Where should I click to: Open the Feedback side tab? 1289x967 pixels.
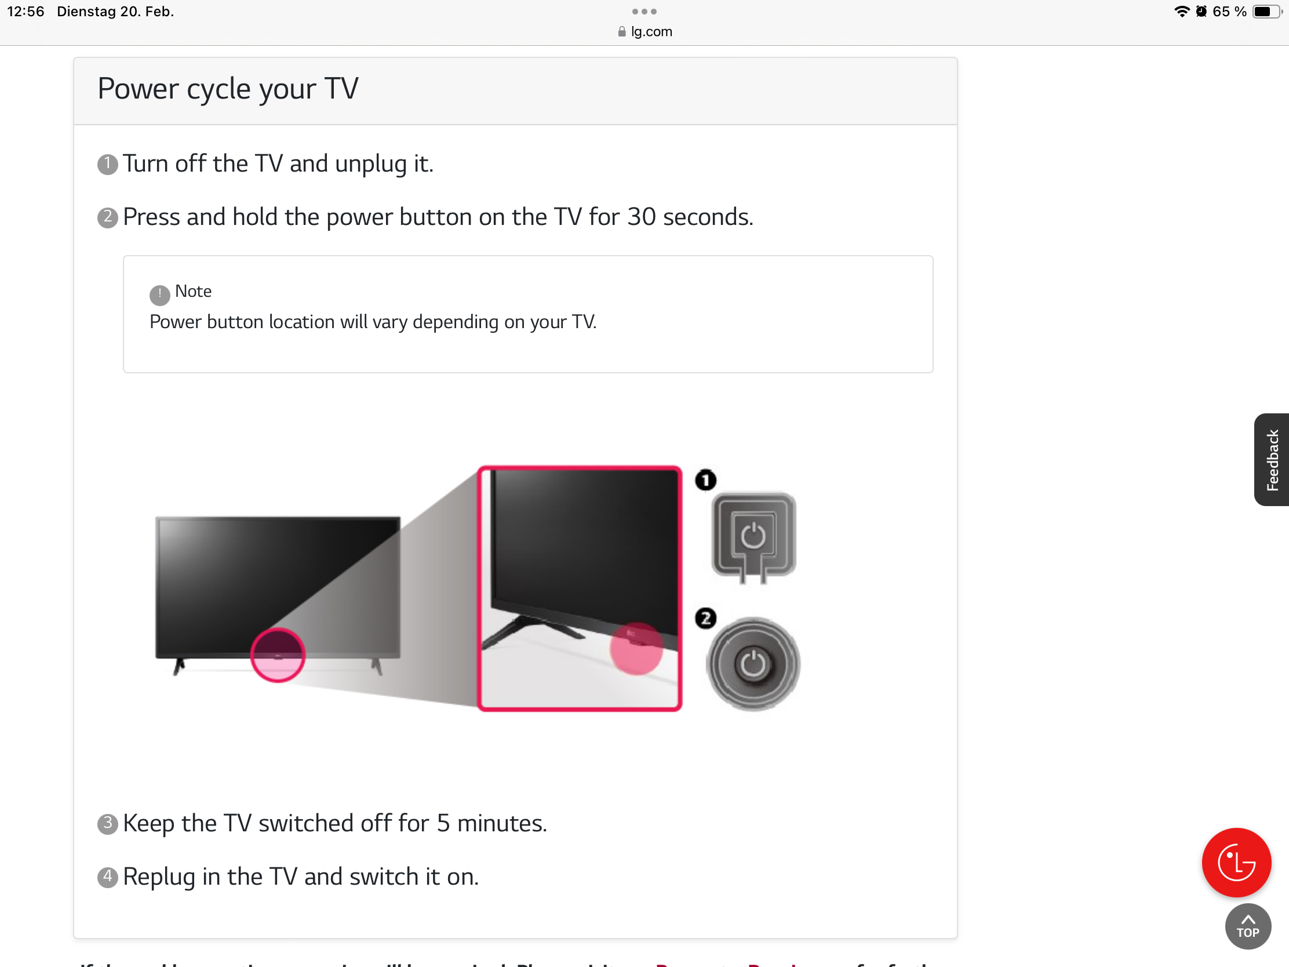point(1272,459)
